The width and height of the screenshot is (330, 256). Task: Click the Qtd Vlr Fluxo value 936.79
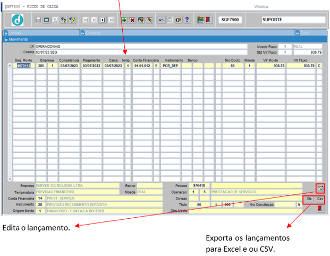point(308,52)
